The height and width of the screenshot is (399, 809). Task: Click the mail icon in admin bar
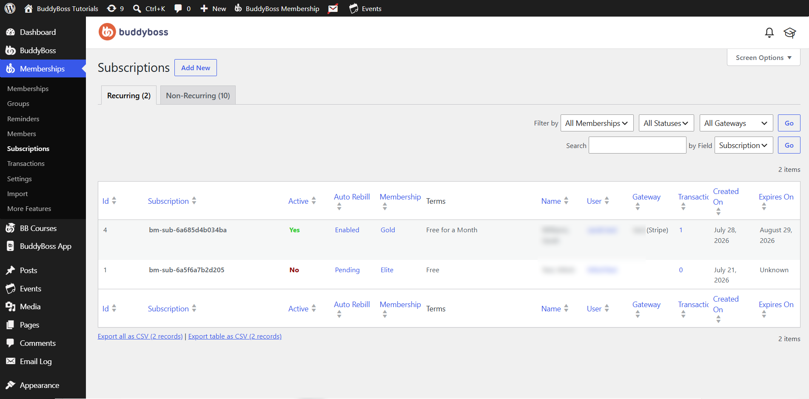point(333,9)
